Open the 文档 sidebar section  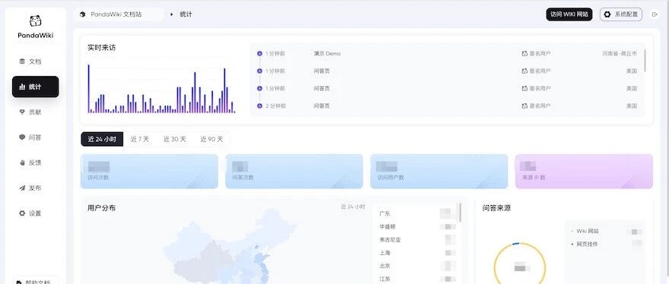click(x=36, y=62)
